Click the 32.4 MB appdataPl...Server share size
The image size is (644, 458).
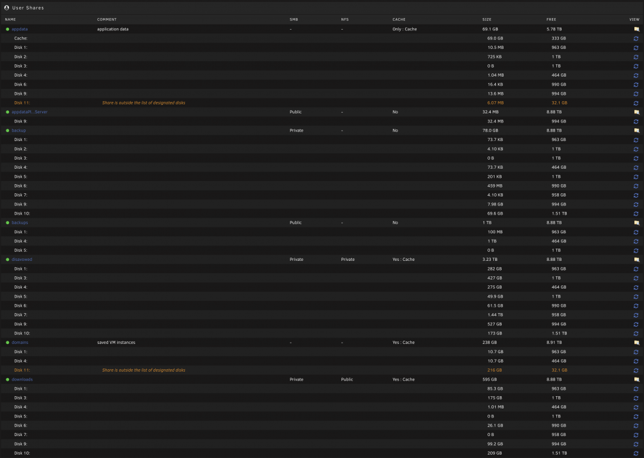click(x=490, y=111)
